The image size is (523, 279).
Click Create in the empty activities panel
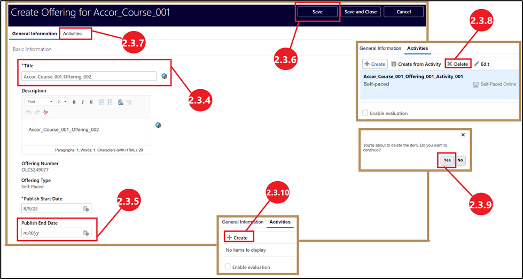237,238
